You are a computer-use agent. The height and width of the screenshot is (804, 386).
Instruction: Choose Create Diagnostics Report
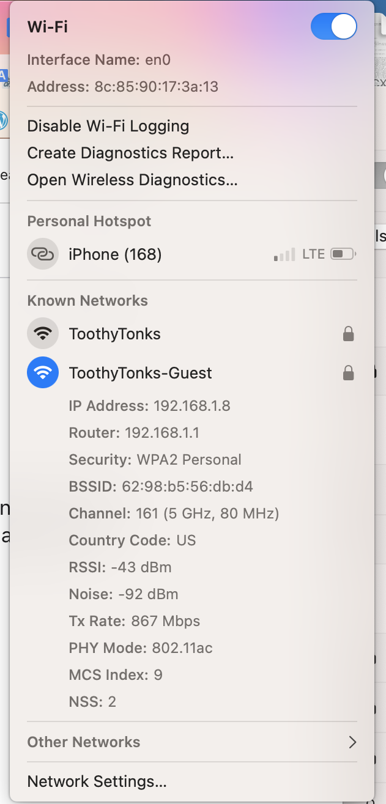(130, 153)
